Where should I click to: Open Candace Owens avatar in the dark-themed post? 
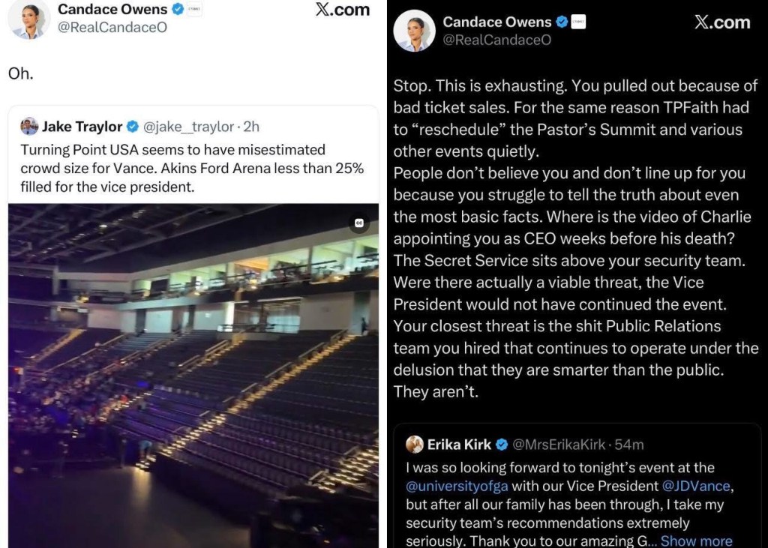tap(415, 31)
